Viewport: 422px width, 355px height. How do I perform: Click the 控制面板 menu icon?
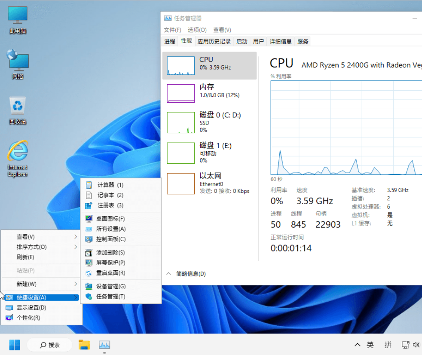click(89, 239)
